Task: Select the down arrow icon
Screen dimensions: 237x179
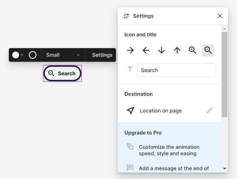Action: click(162, 50)
